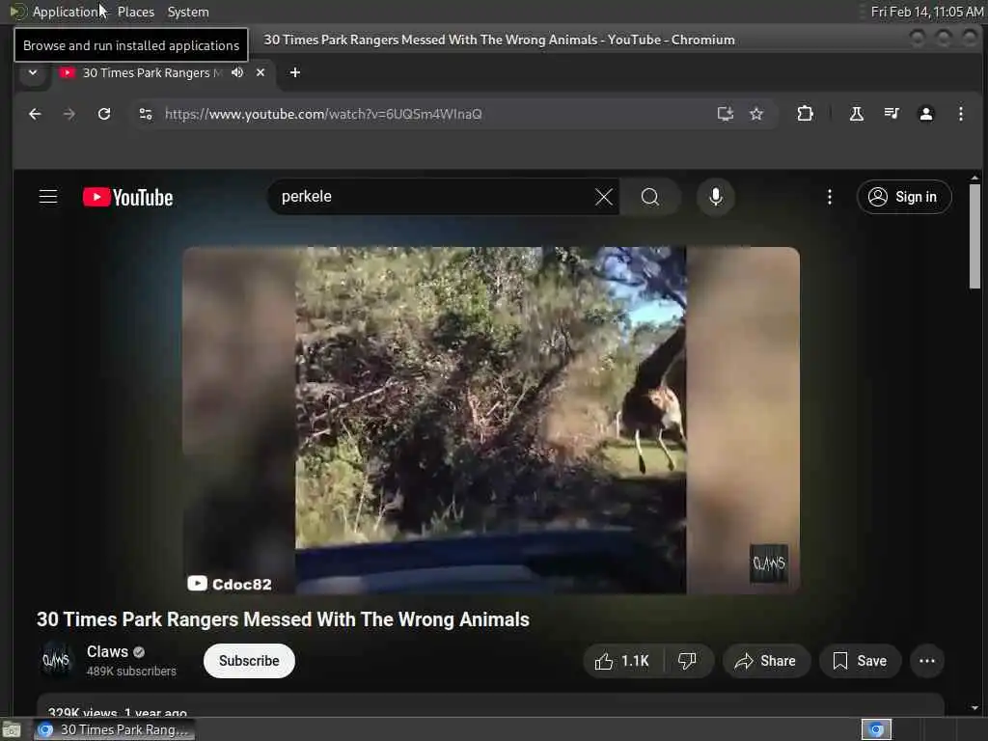988x741 pixels.
Task: Share the video
Action: pos(765,661)
